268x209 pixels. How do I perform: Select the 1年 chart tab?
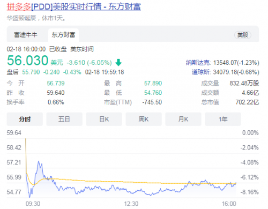pyautogui.click(x=223, y=119)
